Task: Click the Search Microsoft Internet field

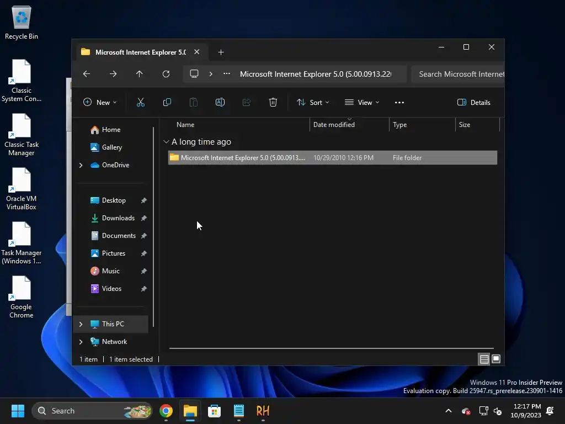Action: (x=457, y=74)
